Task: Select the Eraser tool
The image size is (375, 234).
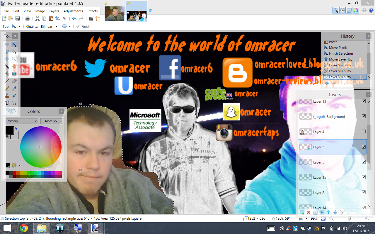Action: [14, 81]
